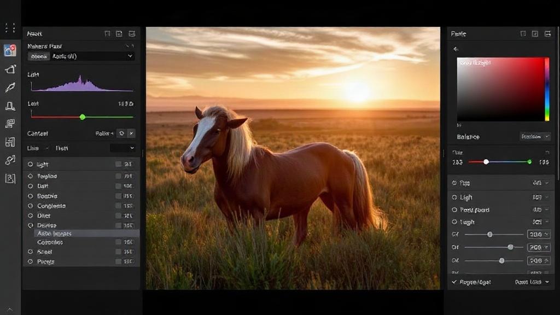Screen dimensions: 560x315
Task: Select the link/eyedropper tool in left toolbar
Action: click(x=10, y=160)
